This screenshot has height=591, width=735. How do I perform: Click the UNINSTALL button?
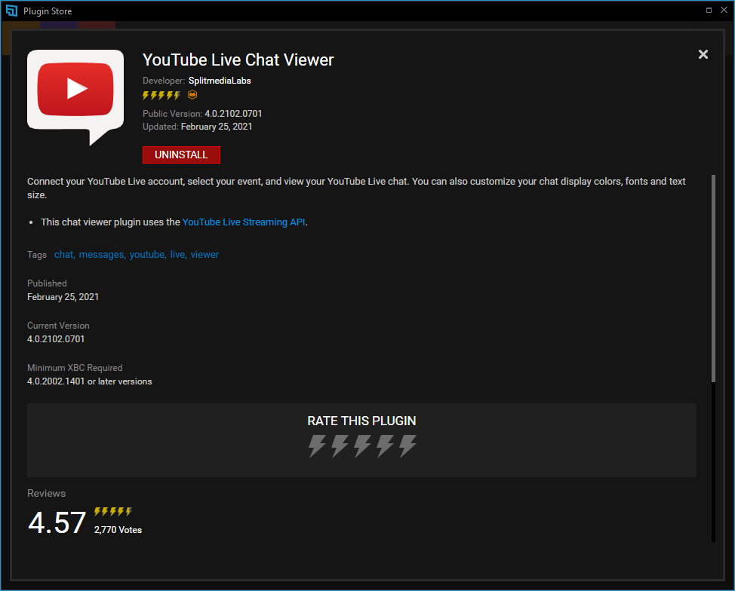[181, 155]
